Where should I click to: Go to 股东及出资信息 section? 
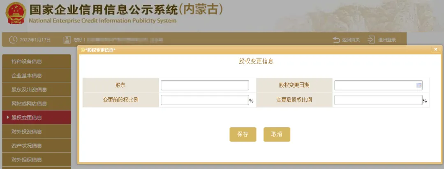click(x=29, y=90)
